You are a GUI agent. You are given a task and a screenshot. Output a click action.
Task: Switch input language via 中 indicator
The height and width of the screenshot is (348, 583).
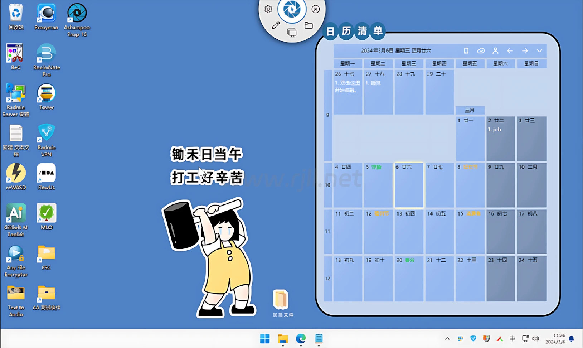[512, 339]
